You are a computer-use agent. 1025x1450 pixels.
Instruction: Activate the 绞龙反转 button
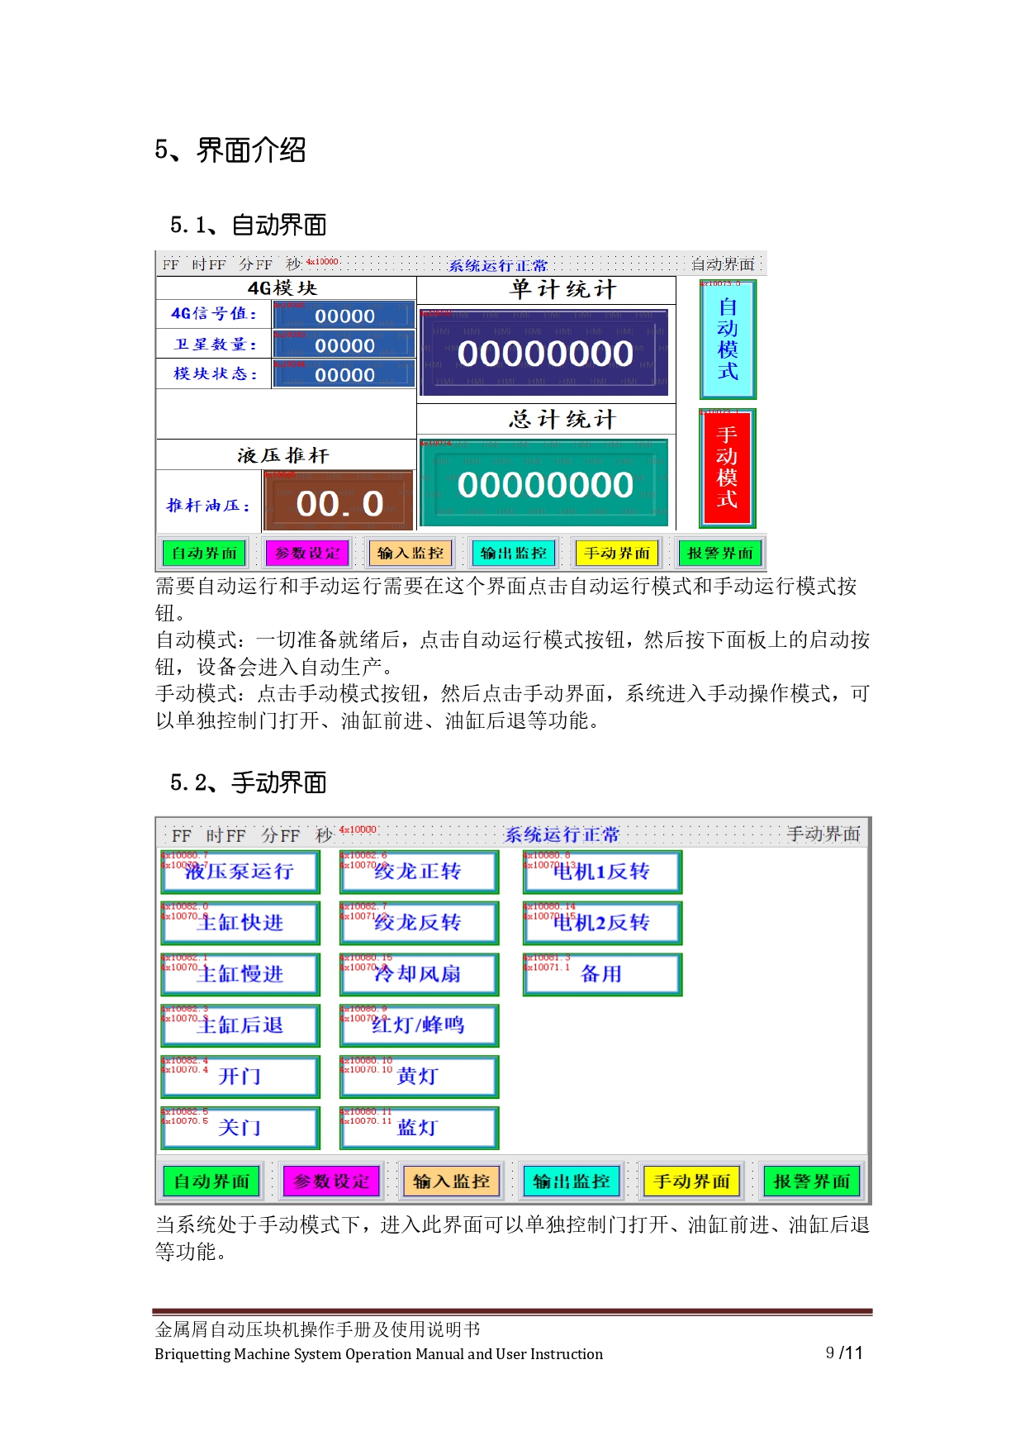419,924
